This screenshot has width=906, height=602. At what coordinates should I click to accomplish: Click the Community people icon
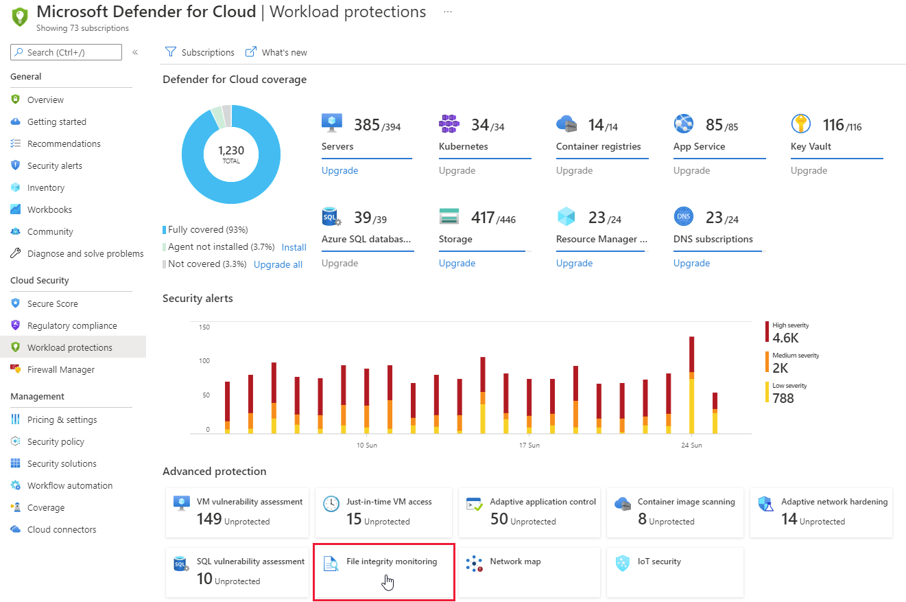pyautogui.click(x=15, y=231)
